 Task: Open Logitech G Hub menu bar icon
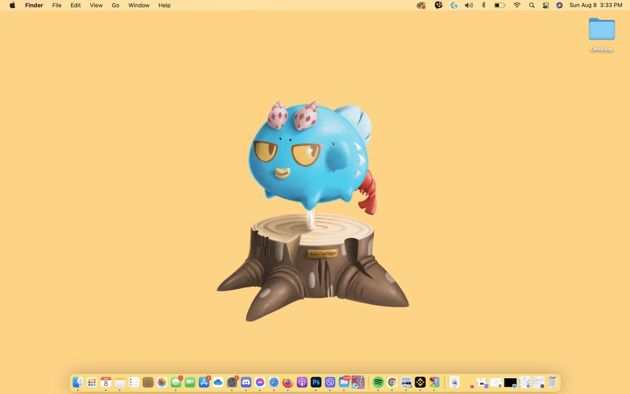(454, 5)
